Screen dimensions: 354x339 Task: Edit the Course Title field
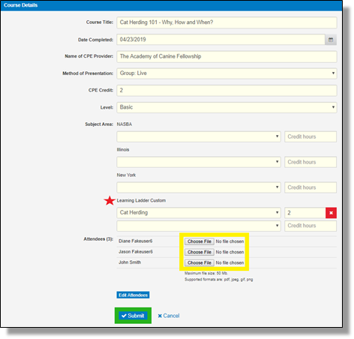[226, 22]
